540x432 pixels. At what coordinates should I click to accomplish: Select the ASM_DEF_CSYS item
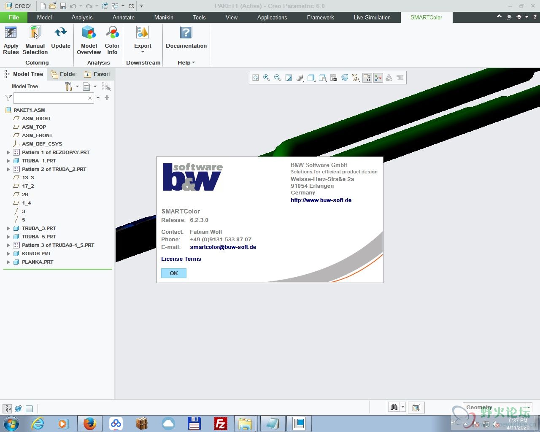click(42, 144)
